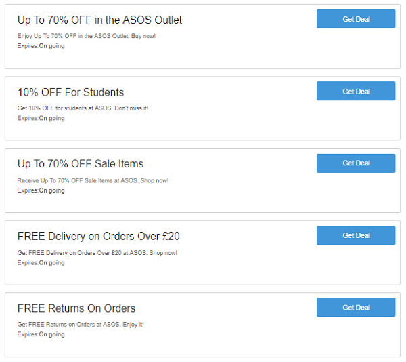Image resolution: width=406 pixels, height=362 pixels.
Task: Click the "Receive Up To 70% OFF Sale Items" description
Action: click(93, 180)
